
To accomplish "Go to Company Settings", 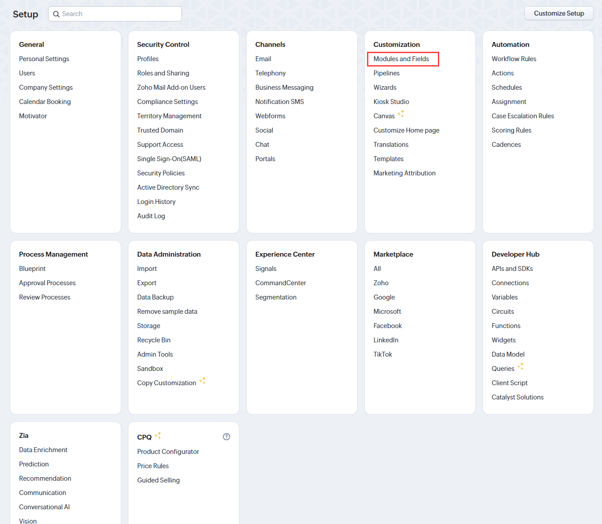I will [46, 87].
